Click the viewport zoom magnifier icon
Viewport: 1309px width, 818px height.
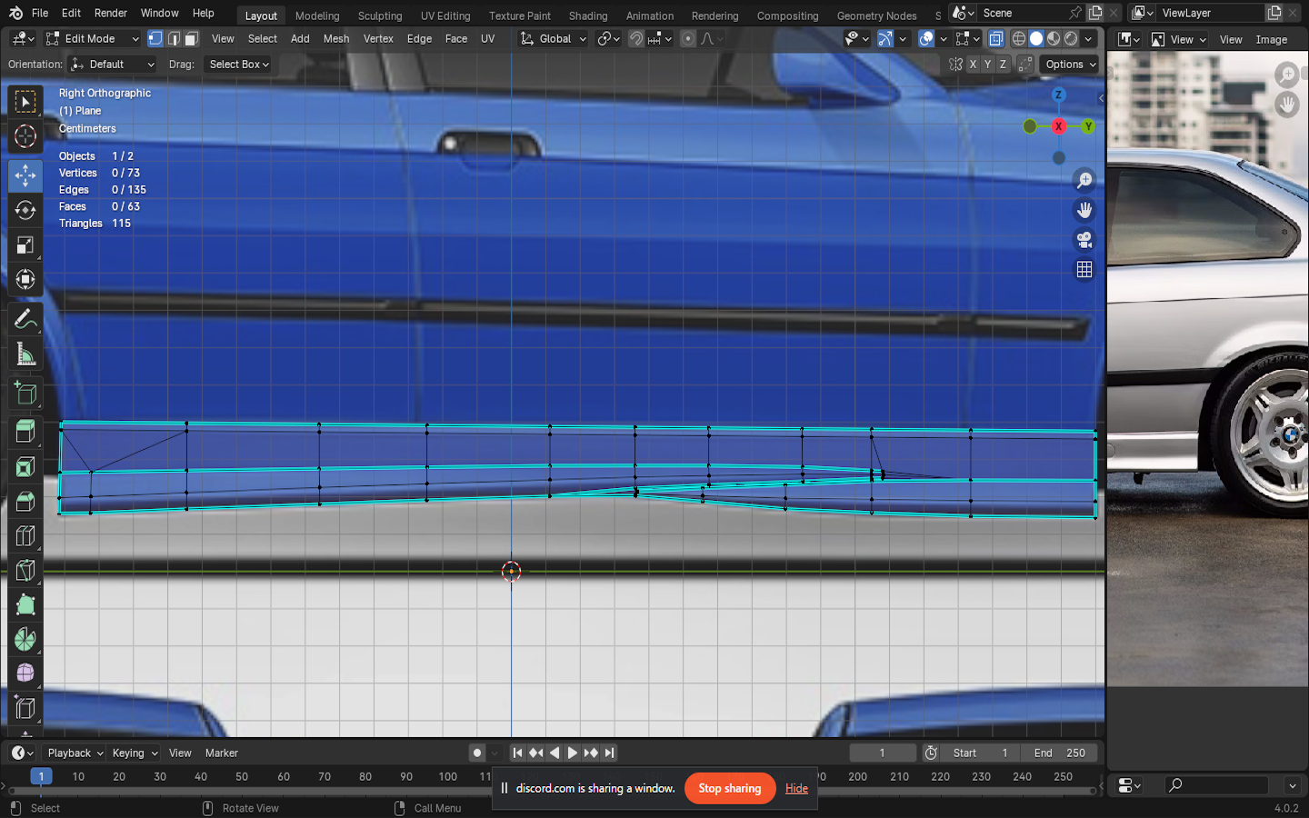[x=1084, y=180]
